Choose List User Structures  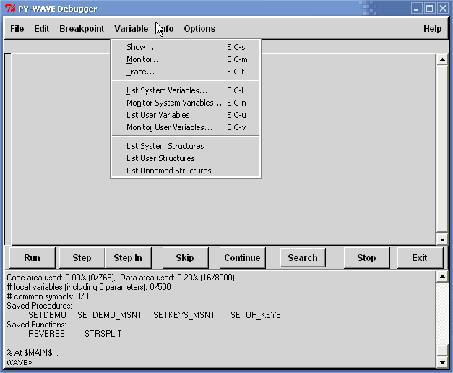(186, 158)
